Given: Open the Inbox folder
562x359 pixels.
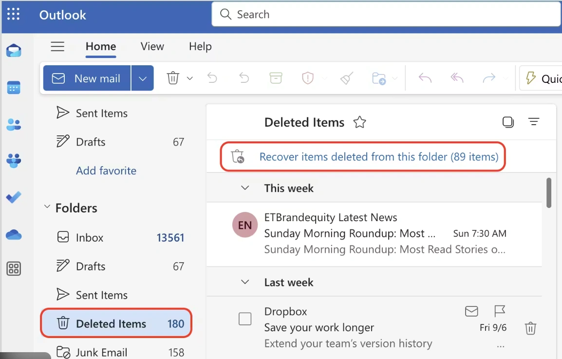Looking at the screenshot, I should coord(116,237).
